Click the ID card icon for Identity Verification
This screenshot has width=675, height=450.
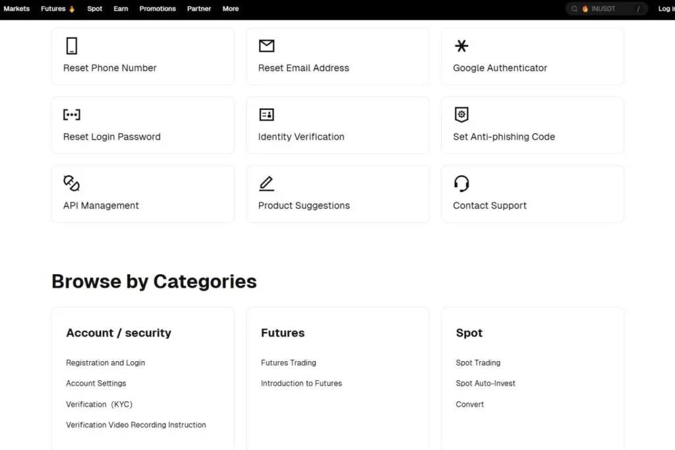tap(266, 115)
